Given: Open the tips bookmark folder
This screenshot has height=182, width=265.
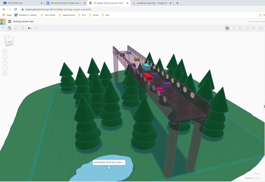Looking at the screenshot, I should [x=105, y=15].
